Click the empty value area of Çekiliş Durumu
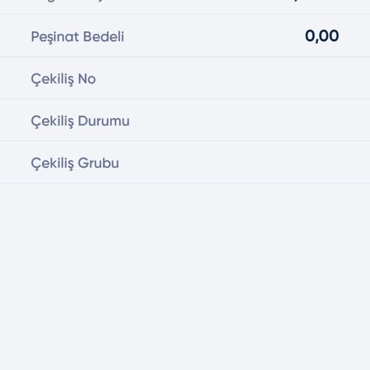This screenshot has height=370, width=370. click(x=289, y=121)
